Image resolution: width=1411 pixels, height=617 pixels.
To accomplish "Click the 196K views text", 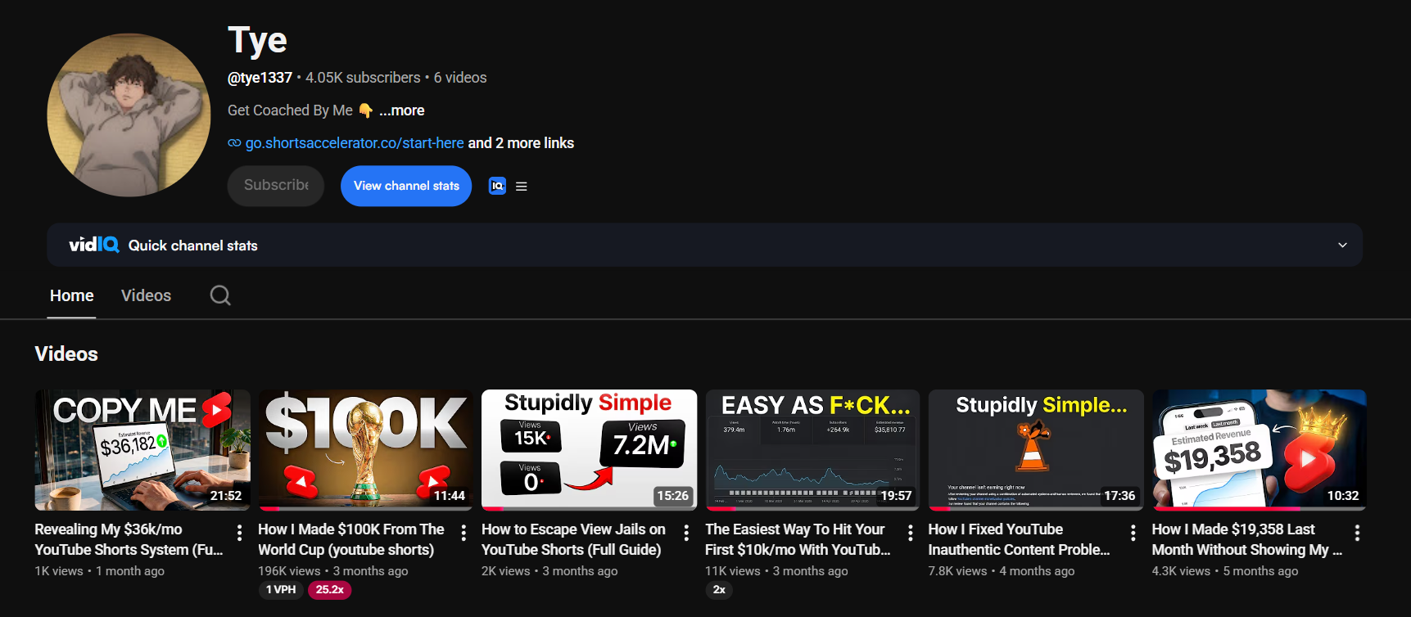I will [289, 571].
